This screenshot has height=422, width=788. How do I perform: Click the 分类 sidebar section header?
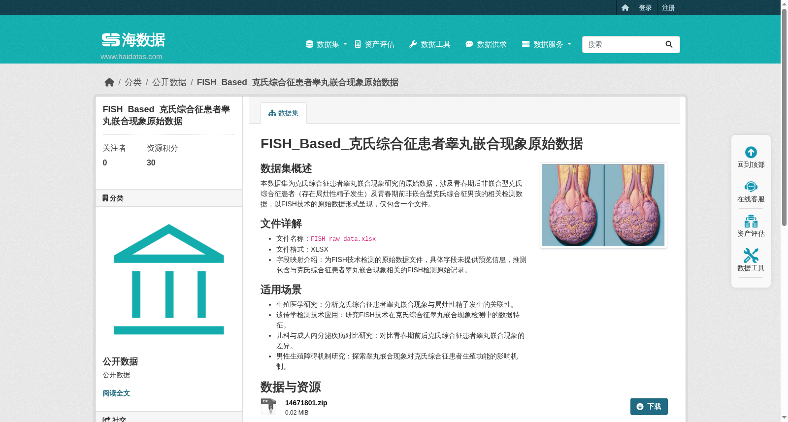pos(168,198)
